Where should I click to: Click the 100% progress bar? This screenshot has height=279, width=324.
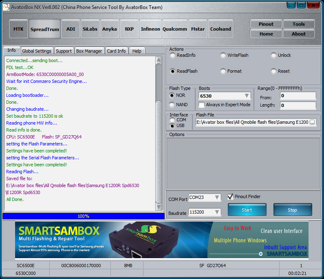click(x=83, y=216)
